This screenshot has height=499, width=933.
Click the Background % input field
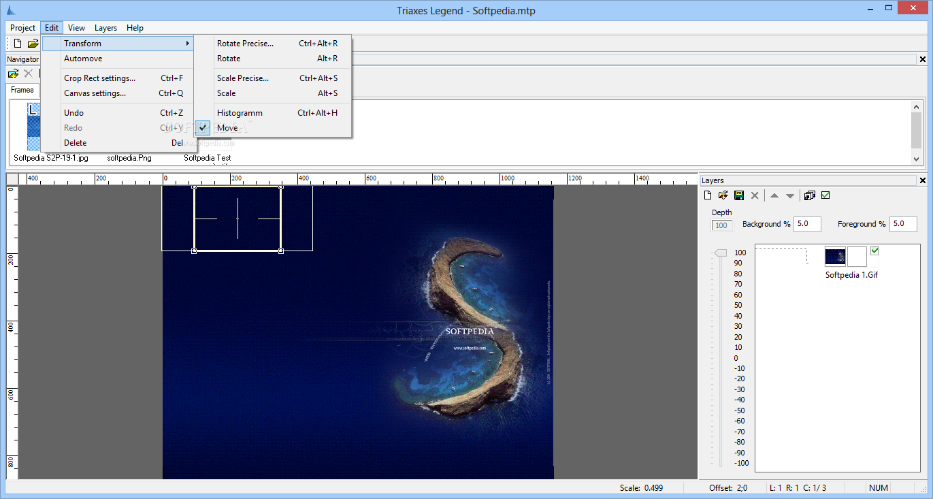point(808,224)
